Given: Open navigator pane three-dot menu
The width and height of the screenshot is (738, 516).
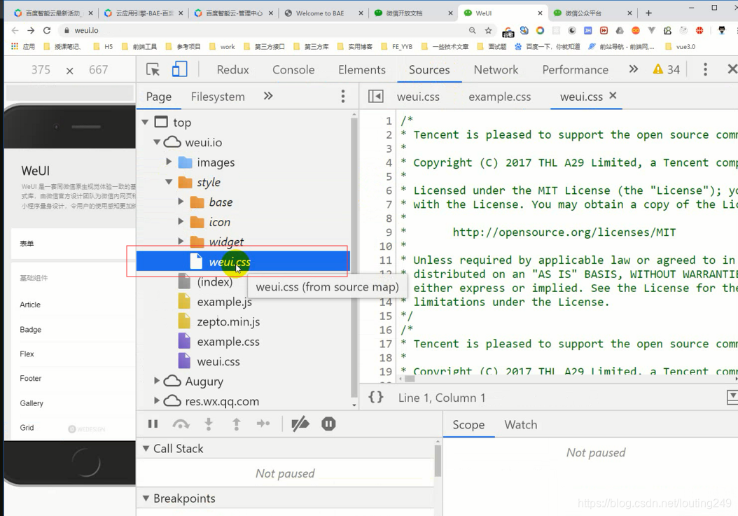Looking at the screenshot, I should (x=342, y=97).
